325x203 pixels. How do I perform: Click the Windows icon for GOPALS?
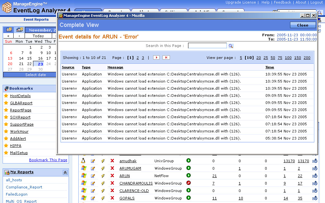point(84,198)
